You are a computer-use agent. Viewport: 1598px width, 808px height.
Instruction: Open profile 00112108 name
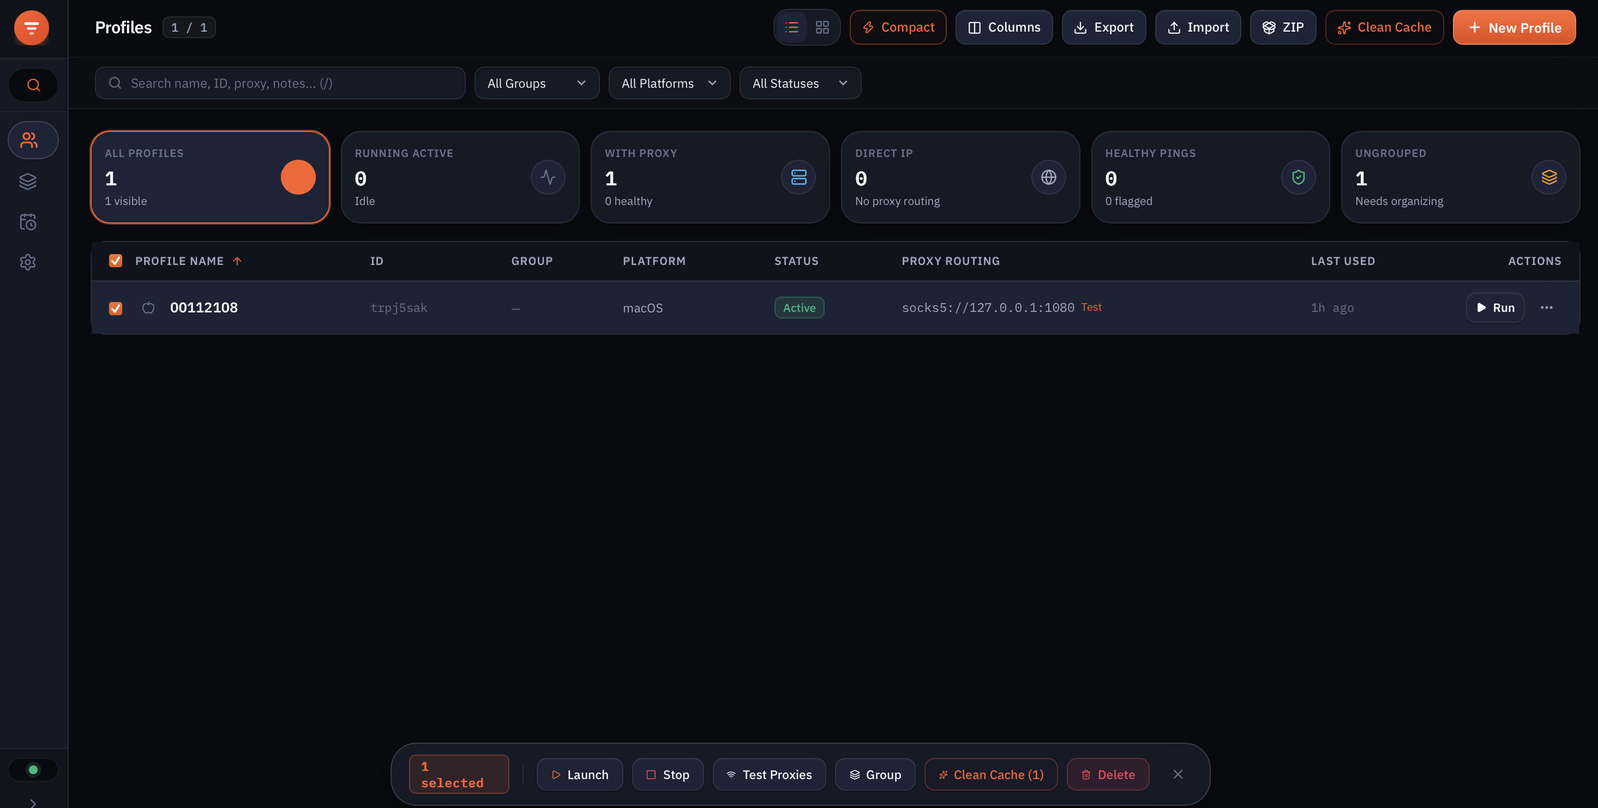point(203,307)
